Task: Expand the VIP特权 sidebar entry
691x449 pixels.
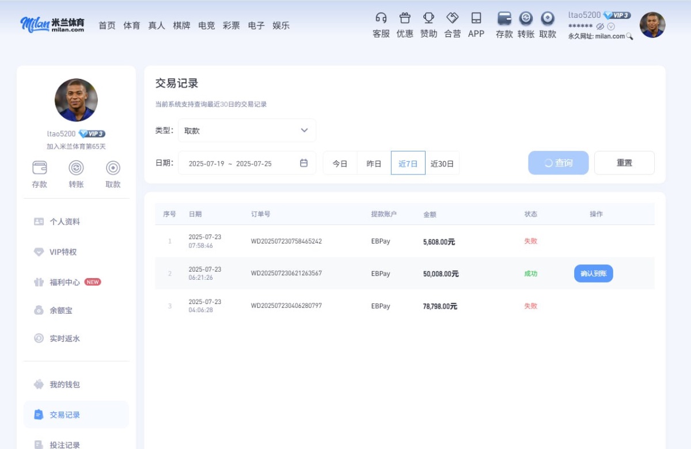Action: (63, 252)
